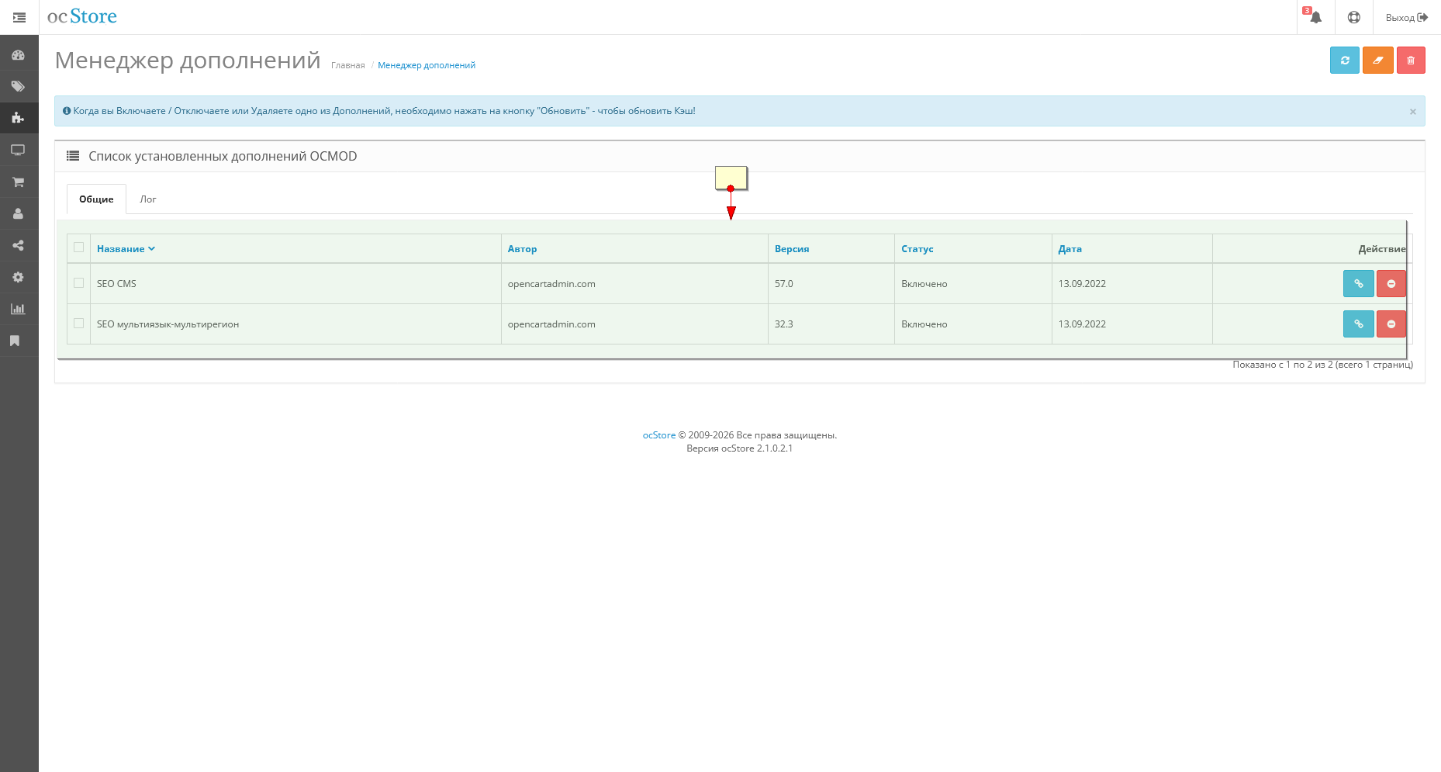The height and width of the screenshot is (772, 1441).
Task: Check the SEO мультиязык-мультирегион row checkbox
Action: pos(79,324)
